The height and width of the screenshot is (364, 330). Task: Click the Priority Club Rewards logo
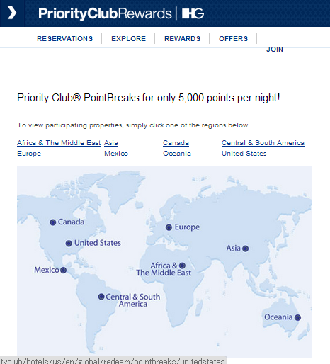click(105, 13)
